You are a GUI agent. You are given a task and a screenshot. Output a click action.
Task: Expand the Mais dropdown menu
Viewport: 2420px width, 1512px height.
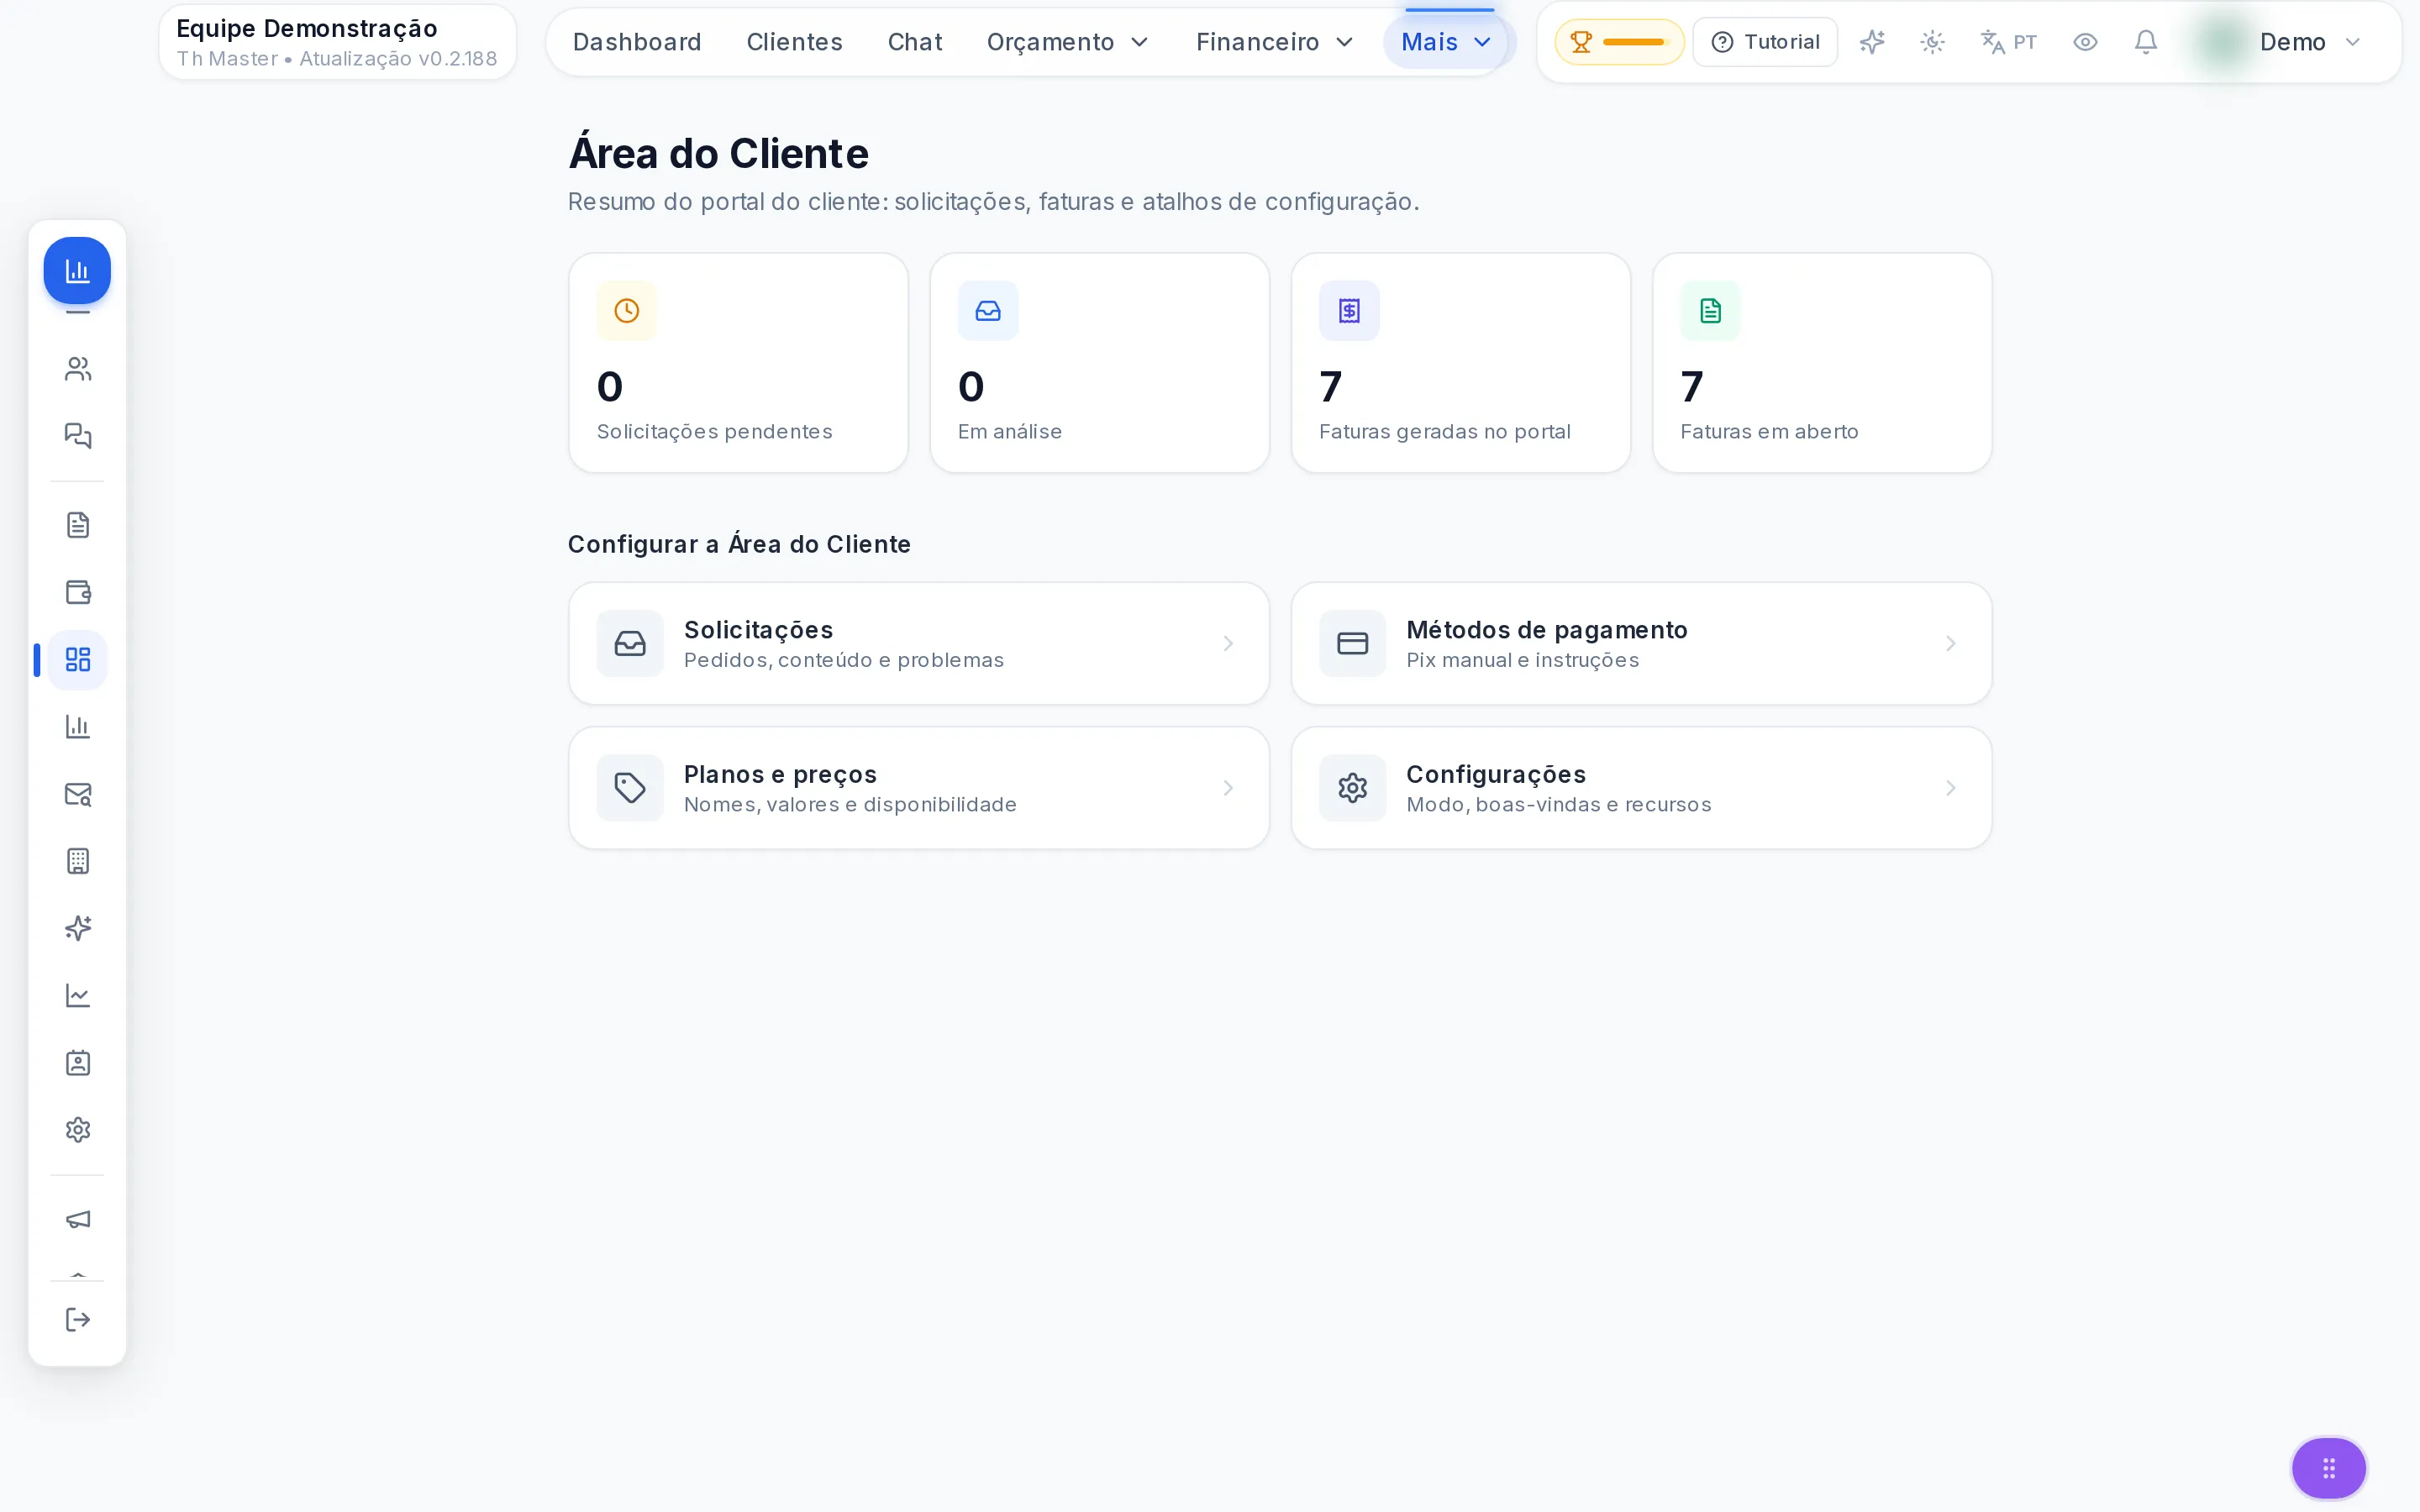coord(1446,42)
